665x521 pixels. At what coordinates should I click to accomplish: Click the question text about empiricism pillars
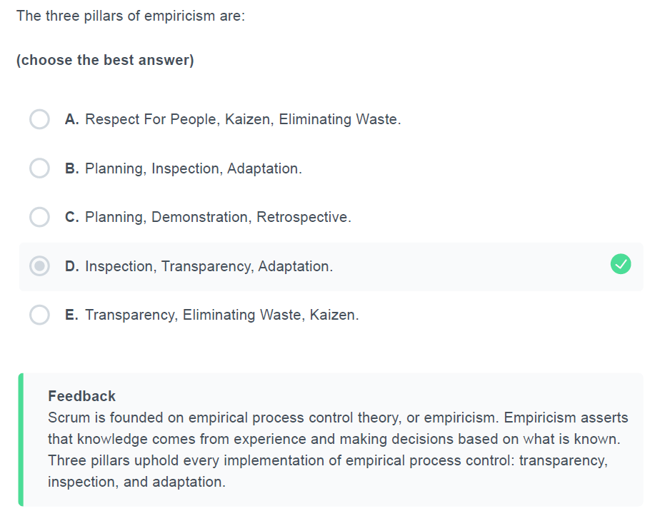(131, 16)
